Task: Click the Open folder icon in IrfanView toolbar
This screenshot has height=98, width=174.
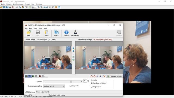Action: pos(1,7)
